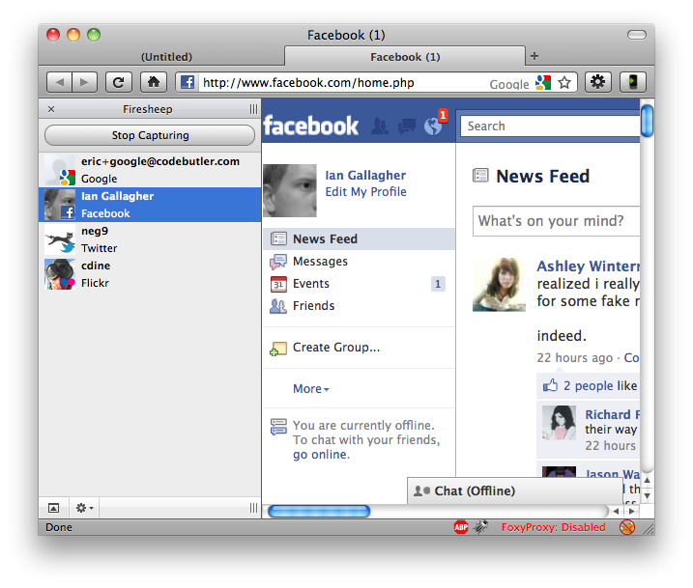This screenshot has width=693, height=588.
Task: Open Facebook friend requests icon
Action: (380, 126)
